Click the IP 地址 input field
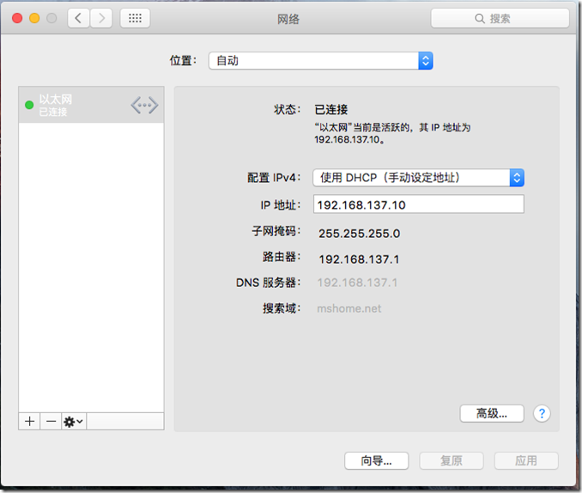Image resolution: width=582 pixels, height=493 pixels. click(x=417, y=204)
